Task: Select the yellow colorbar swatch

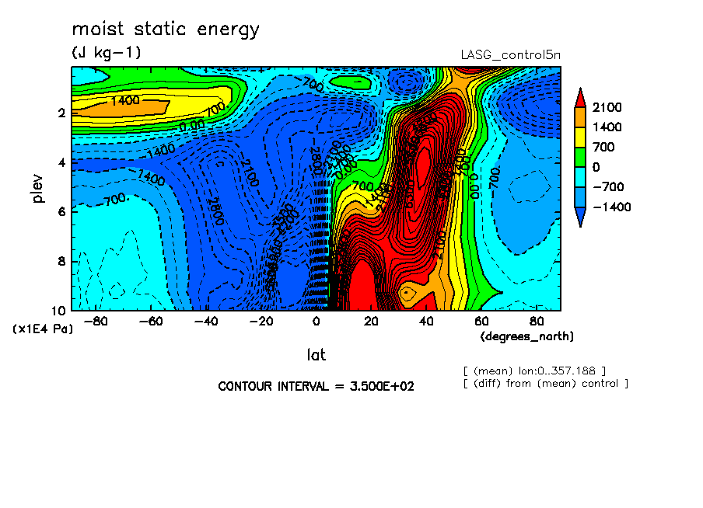Action: pos(581,137)
